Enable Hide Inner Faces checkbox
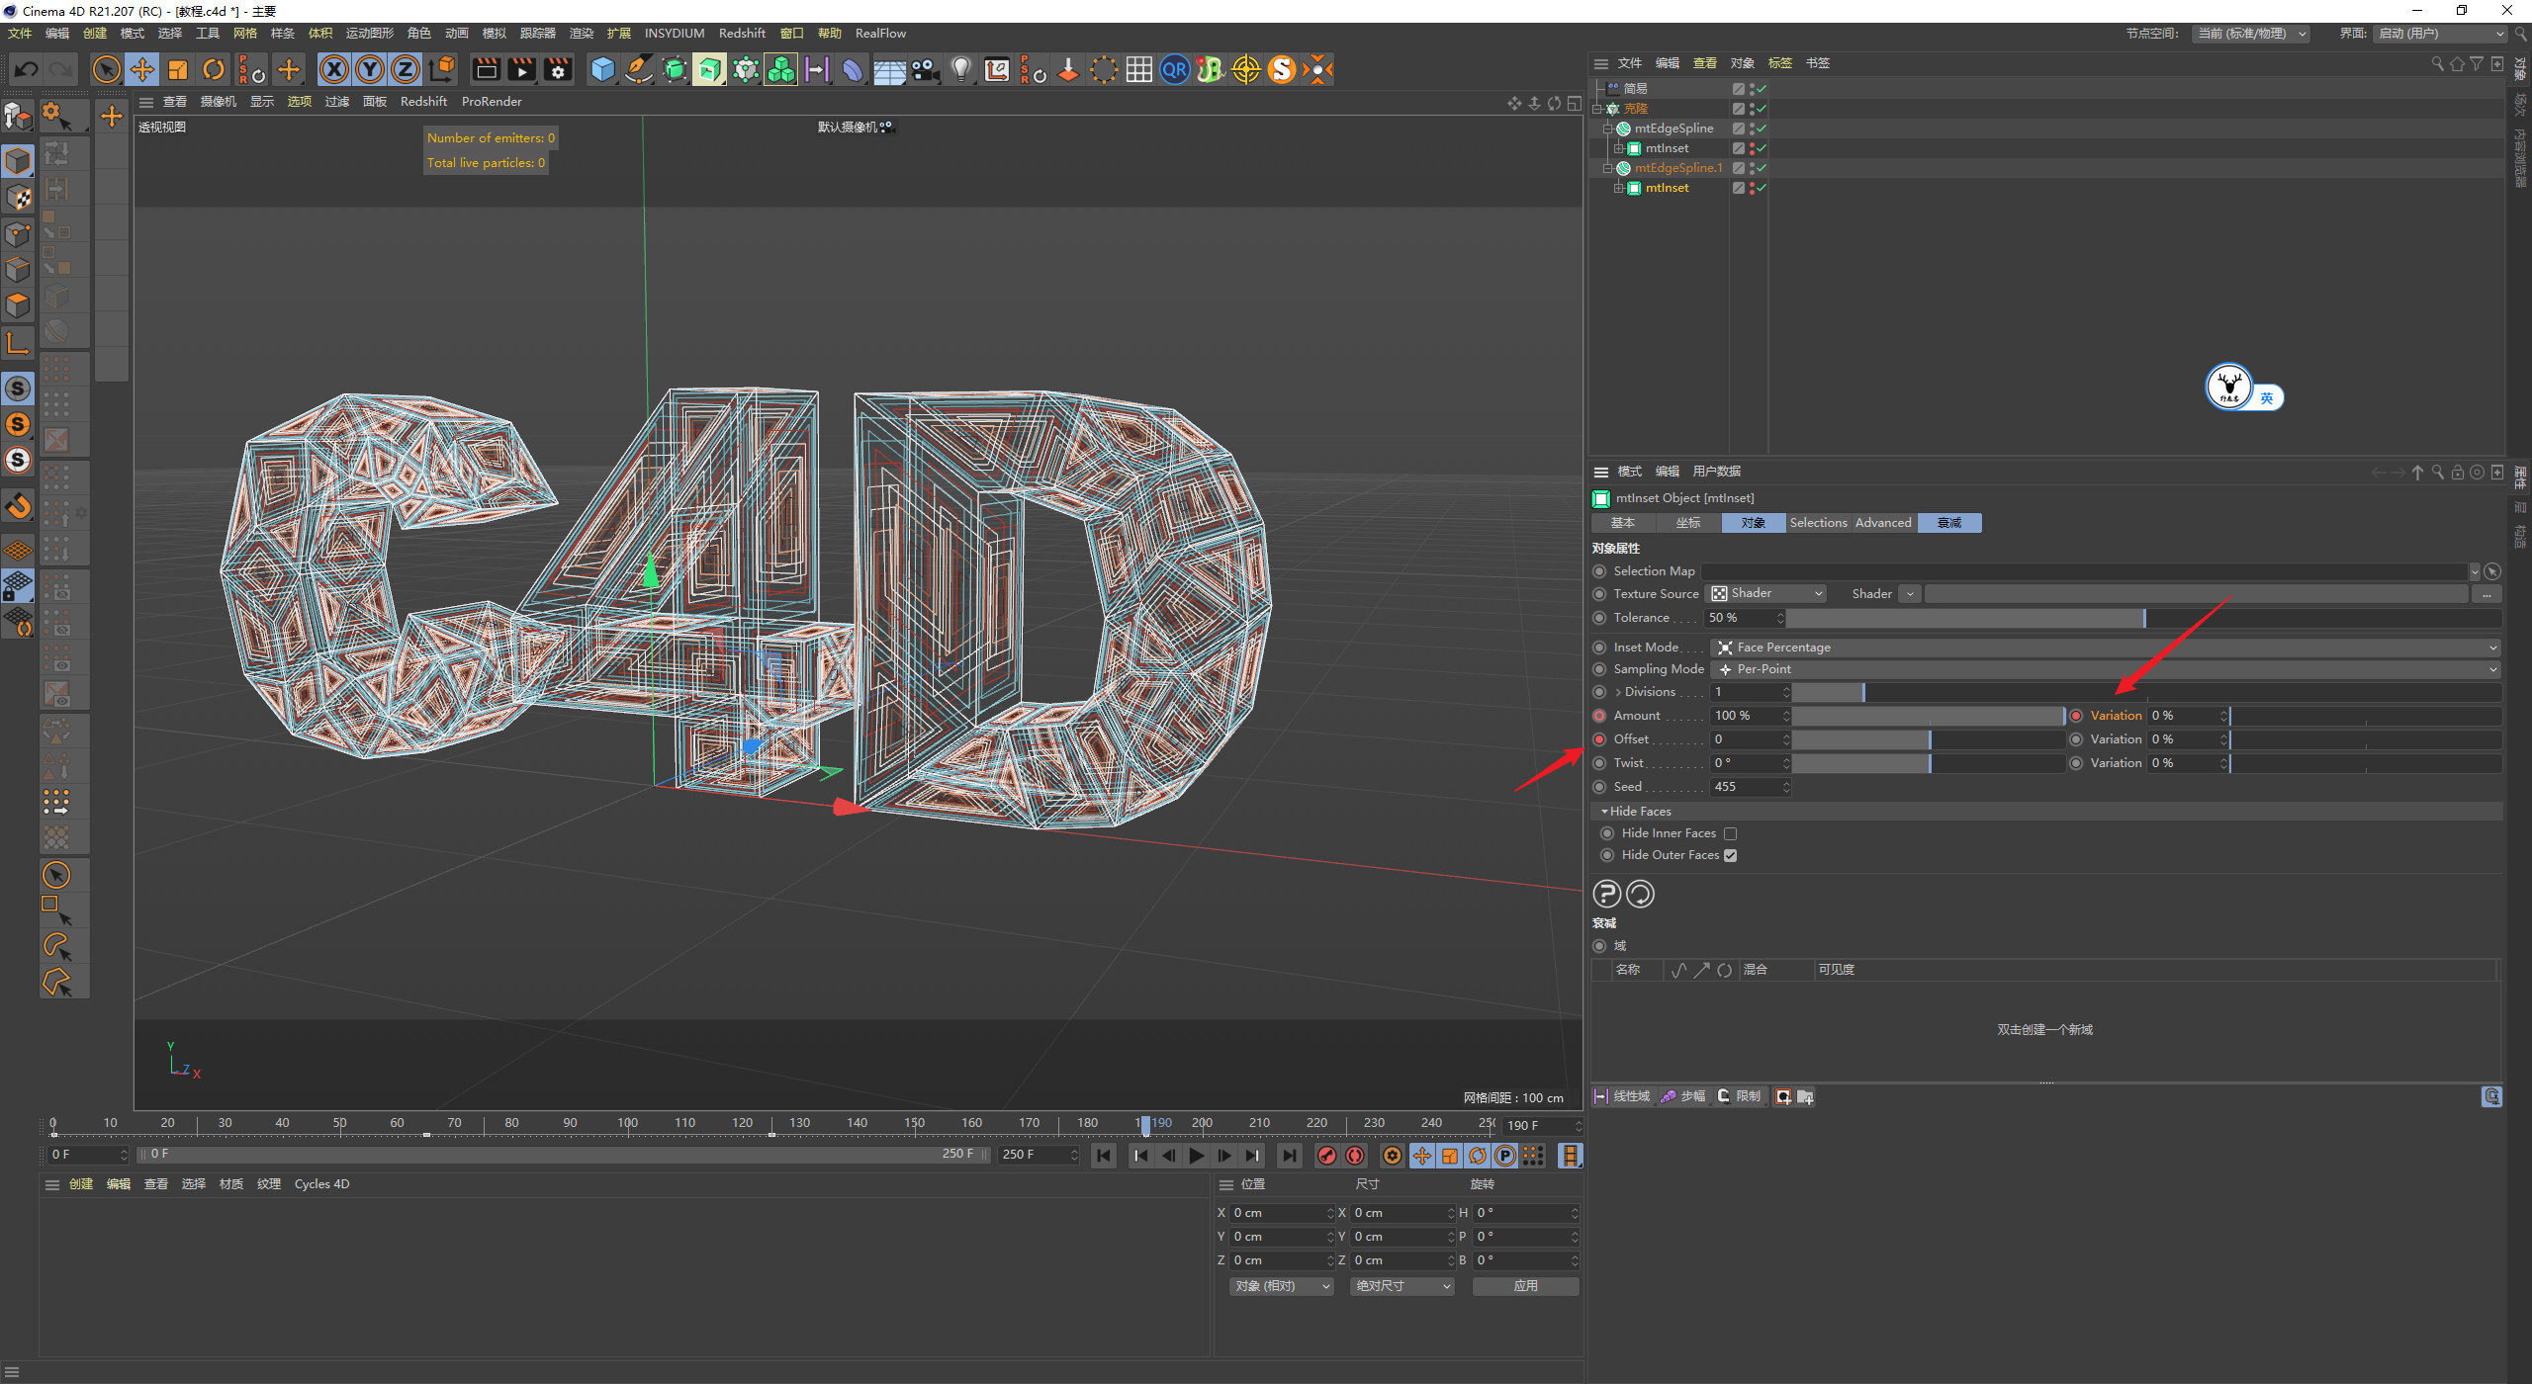 (x=1730, y=833)
